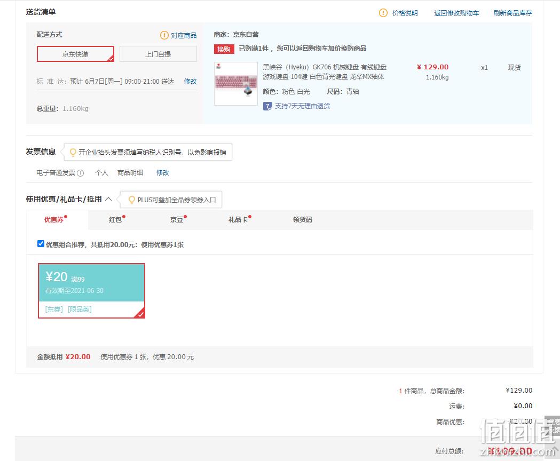Click 修改 next to invoice details
Screen dimensions: 560x461
(x=163, y=173)
